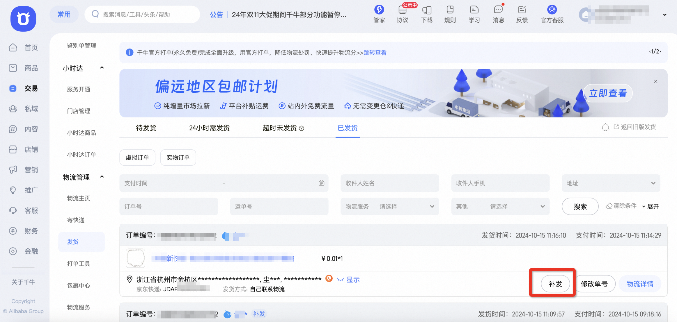Open 推广 section in sidebar
This screenshot has height=322, width=677.
pyautogui.click(x=24, y=190)
